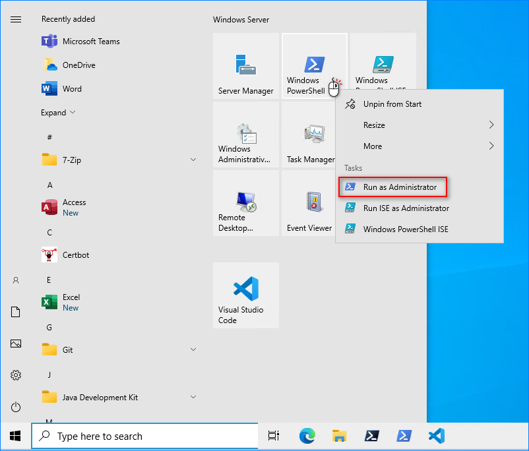Open Task View on the taskbar
Viewport: 529px width, 451px height.
[274, 436]
